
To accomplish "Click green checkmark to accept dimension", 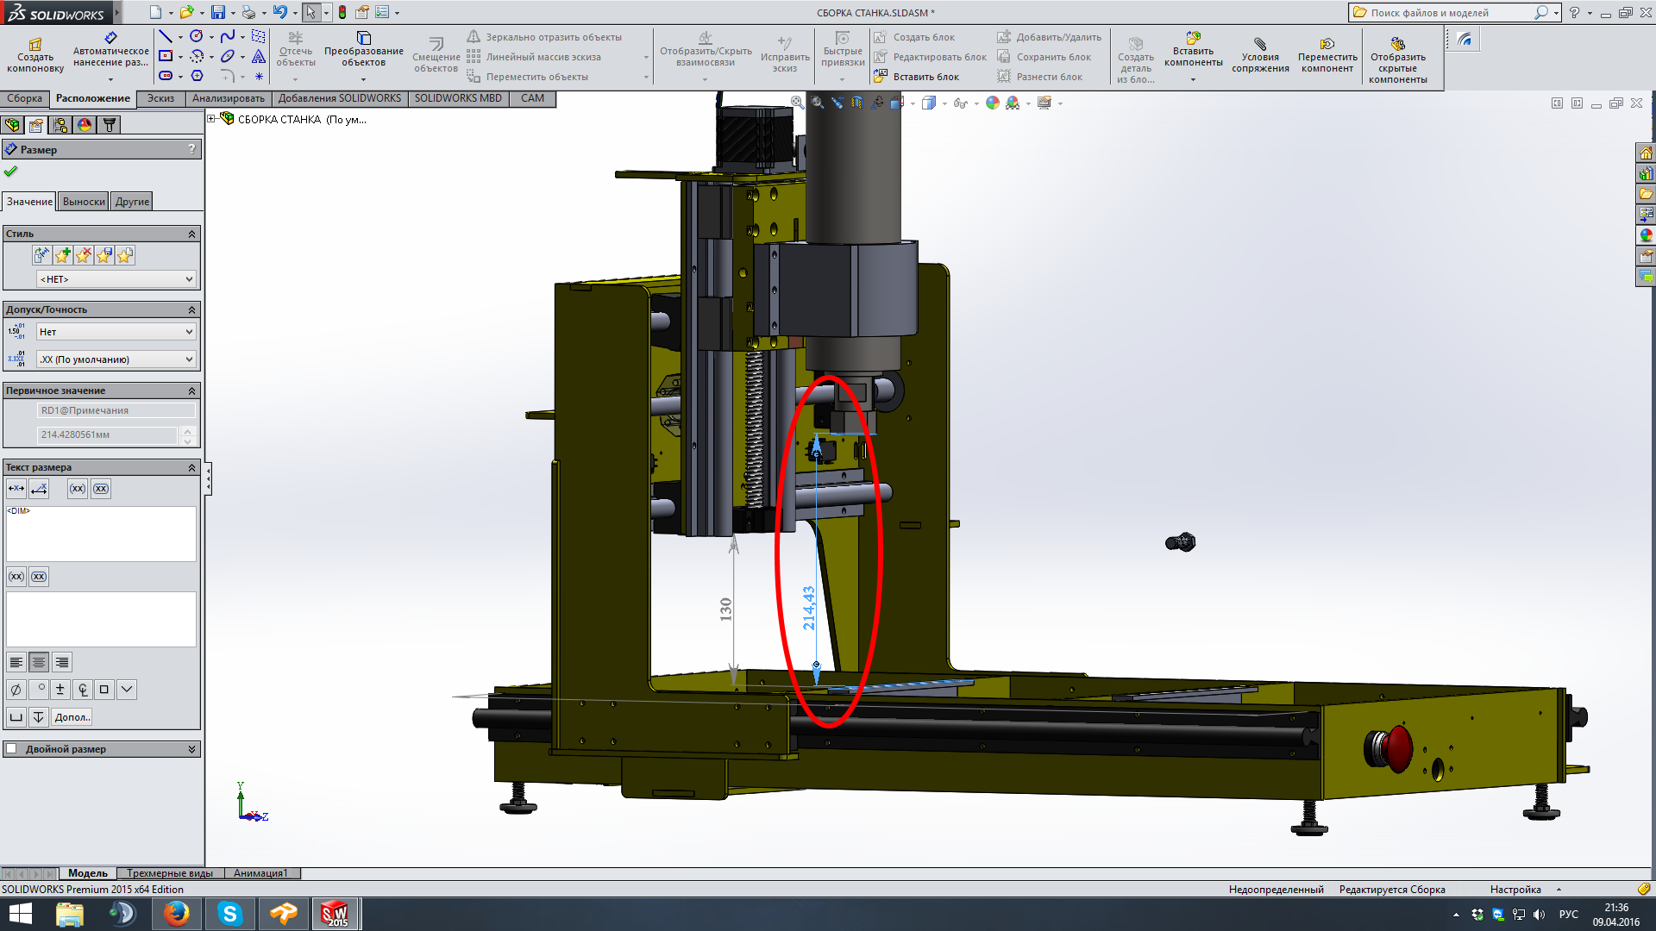I will [10, 172].
